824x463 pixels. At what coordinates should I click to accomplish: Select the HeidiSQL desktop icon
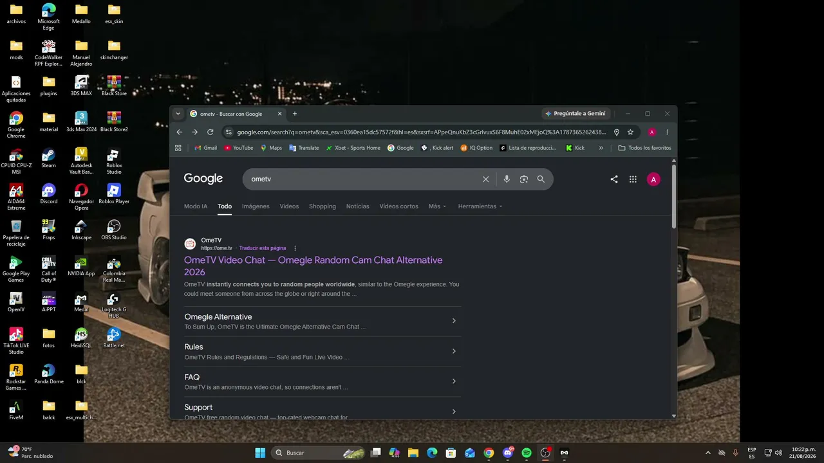tap(81, 338)
